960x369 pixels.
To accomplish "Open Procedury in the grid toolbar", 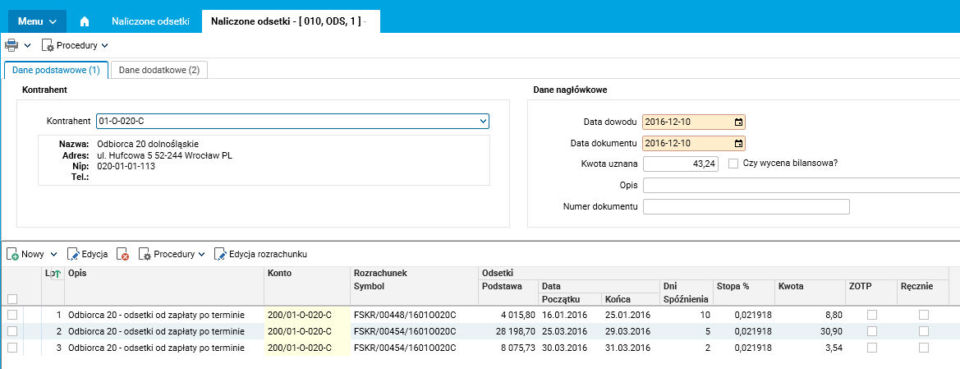I will (172, 255).
